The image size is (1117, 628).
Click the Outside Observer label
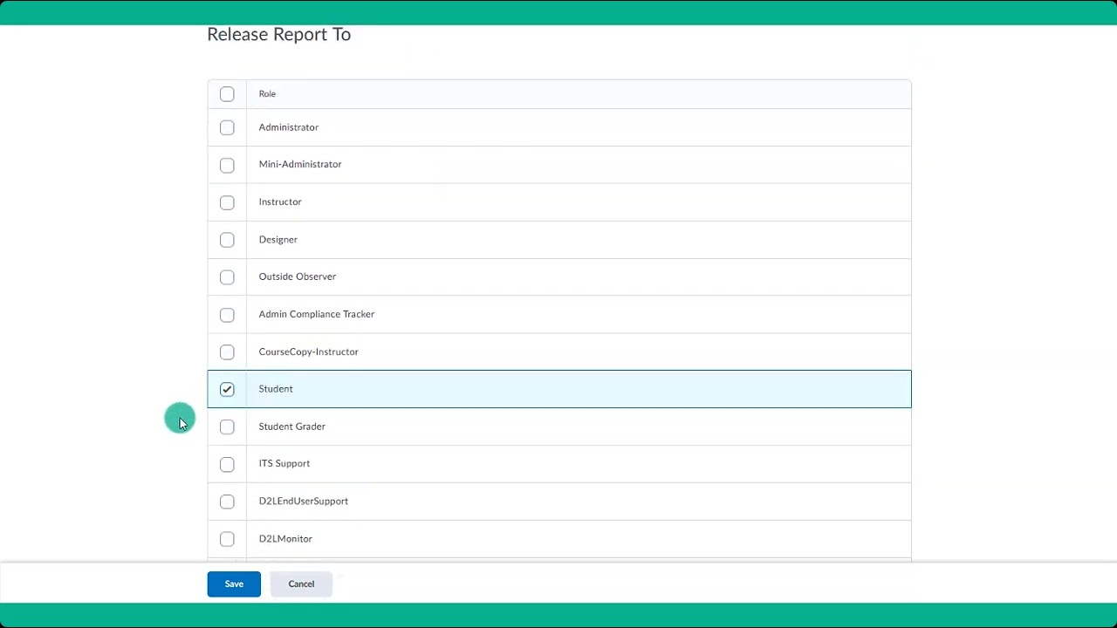(x=297, y=276)
